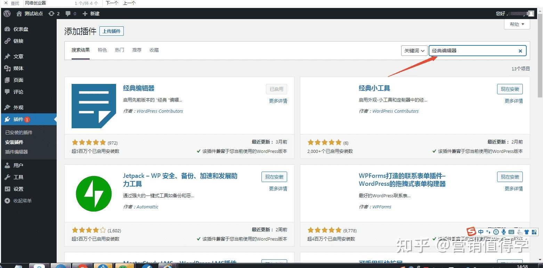Viewport: 543px width, 268px height.
Task: Focus the find bar field 网络创业圈
Action: (x=63, y=3)
